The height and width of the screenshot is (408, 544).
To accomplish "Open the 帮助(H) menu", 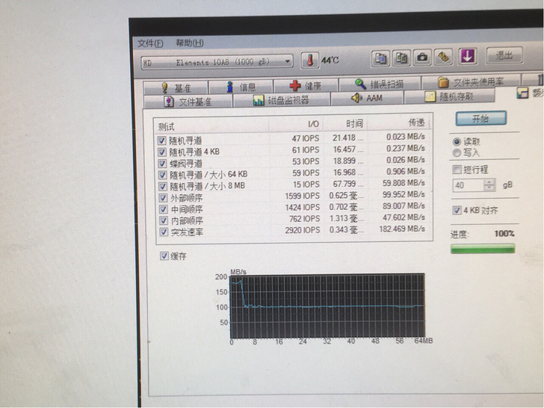I will point(190,43).
